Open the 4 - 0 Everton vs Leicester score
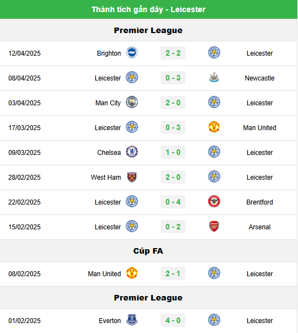 point(173,320)
